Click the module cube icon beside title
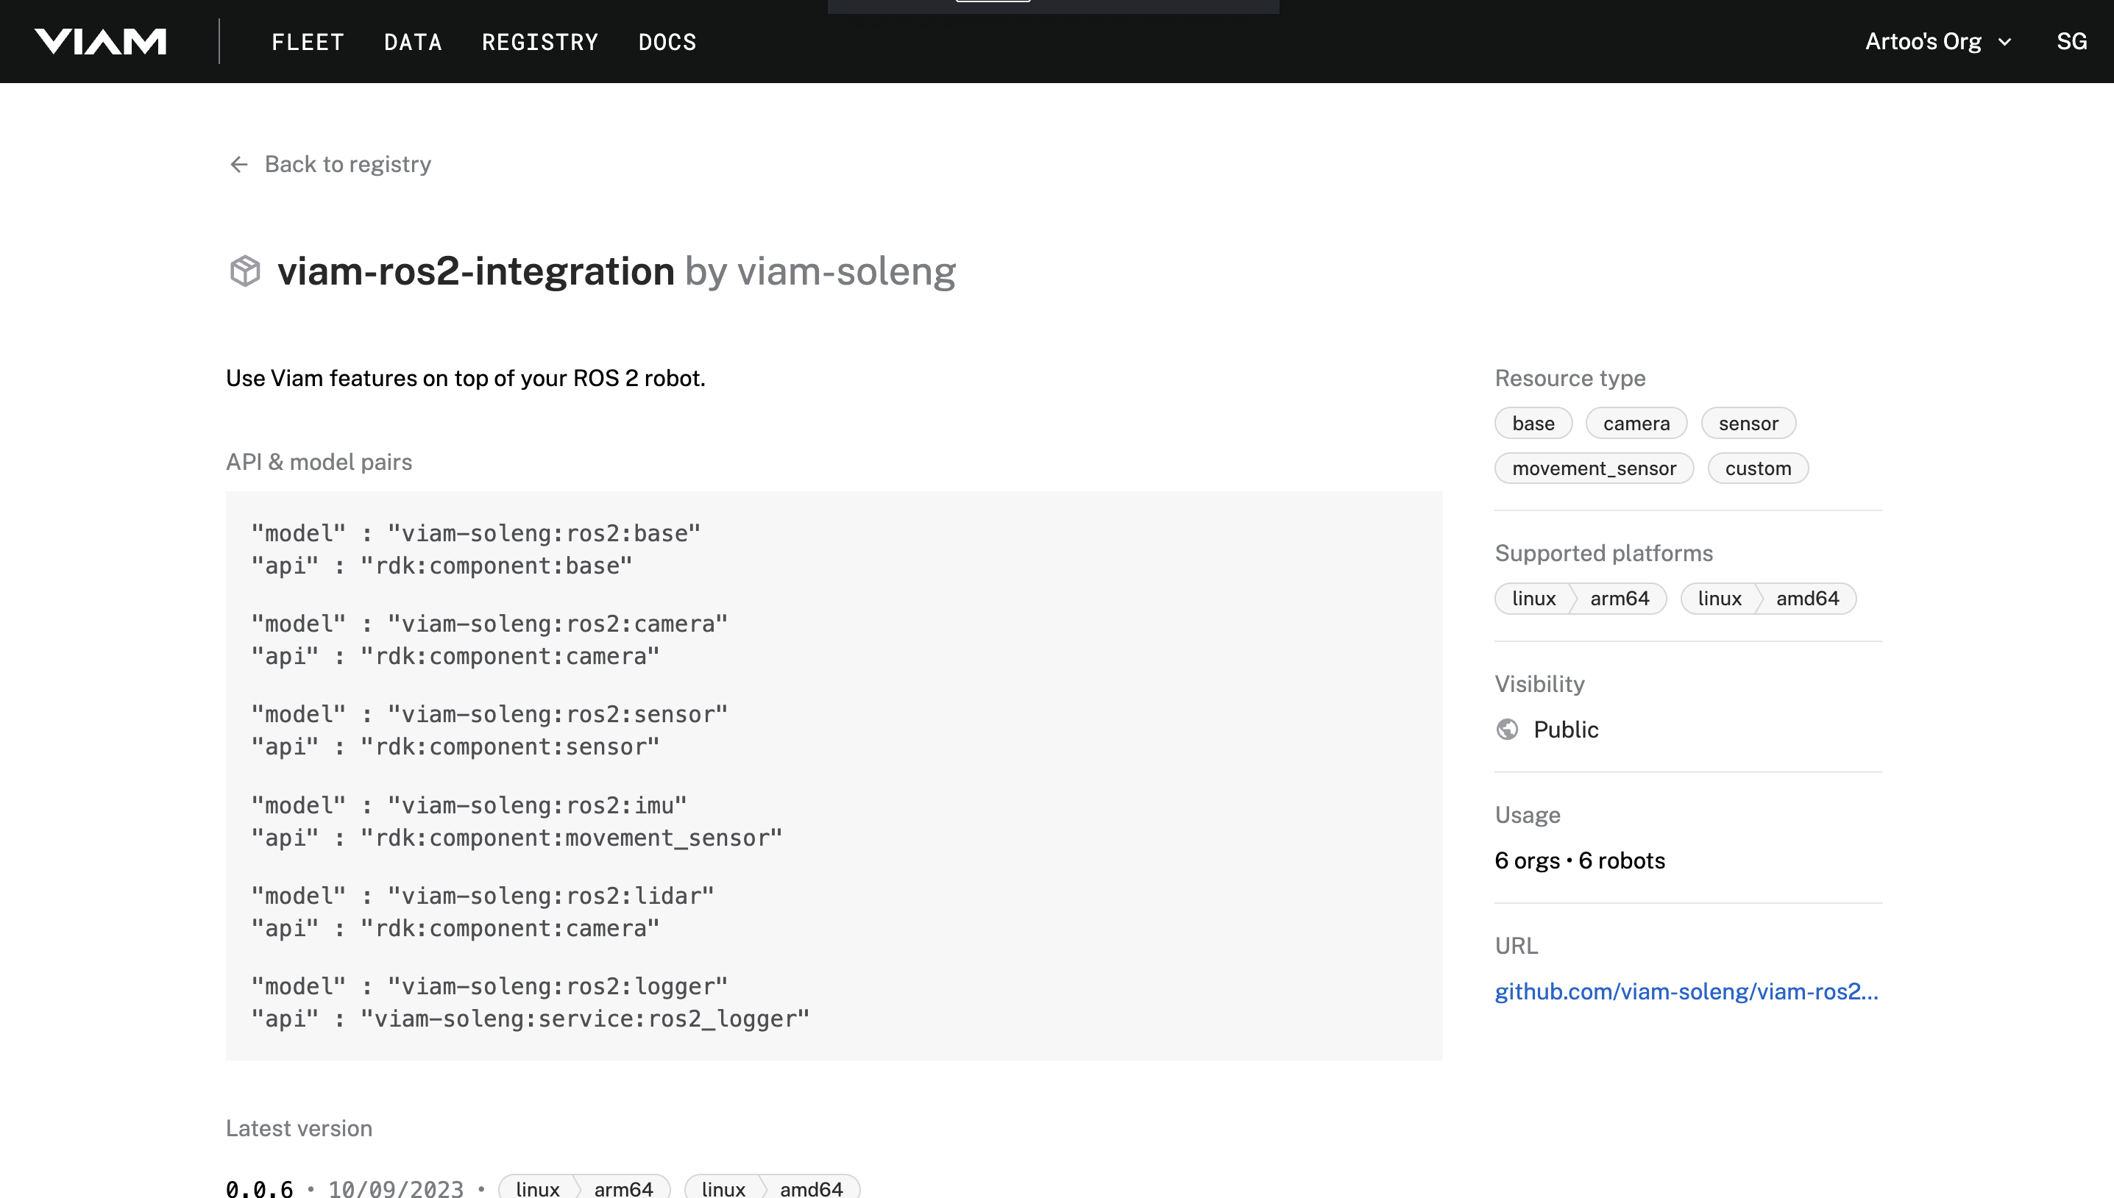This screenshot has width=2114, height=1198. [x=244, y=271]
